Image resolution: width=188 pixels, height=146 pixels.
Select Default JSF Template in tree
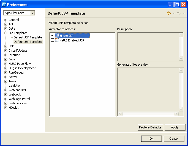tap(28, 37)
